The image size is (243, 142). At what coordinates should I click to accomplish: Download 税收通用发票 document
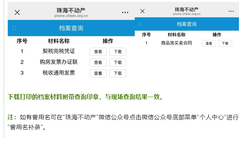pos(117,73)
